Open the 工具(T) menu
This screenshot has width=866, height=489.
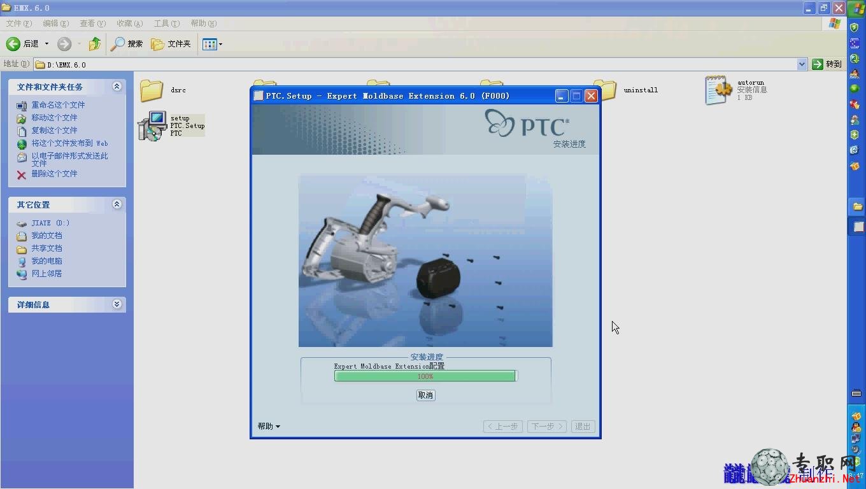tap(167, 24)
